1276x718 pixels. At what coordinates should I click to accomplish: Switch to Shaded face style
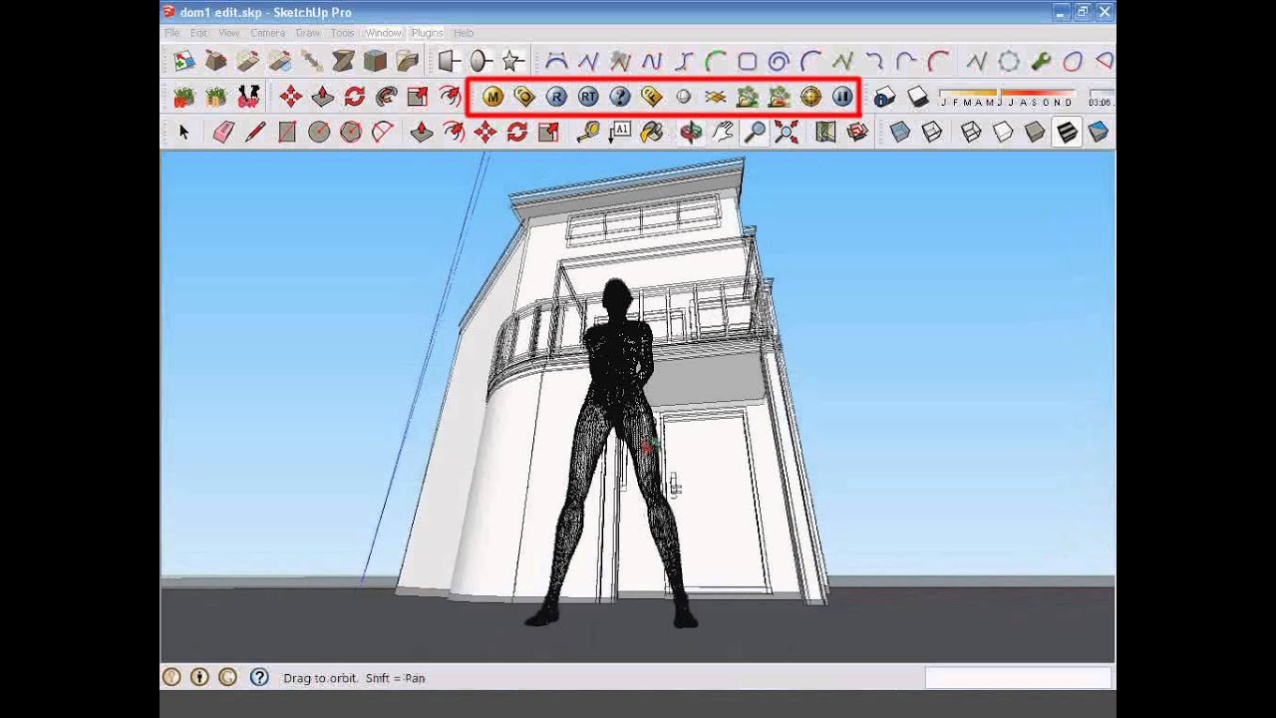point(1035,132)
